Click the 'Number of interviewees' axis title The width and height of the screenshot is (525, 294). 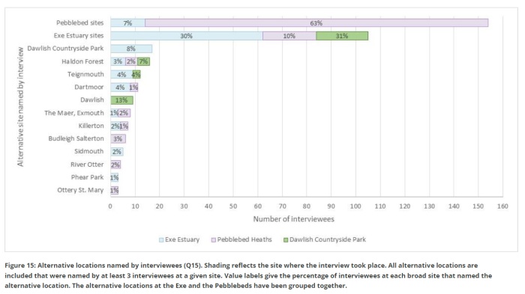tap(294, 219)
